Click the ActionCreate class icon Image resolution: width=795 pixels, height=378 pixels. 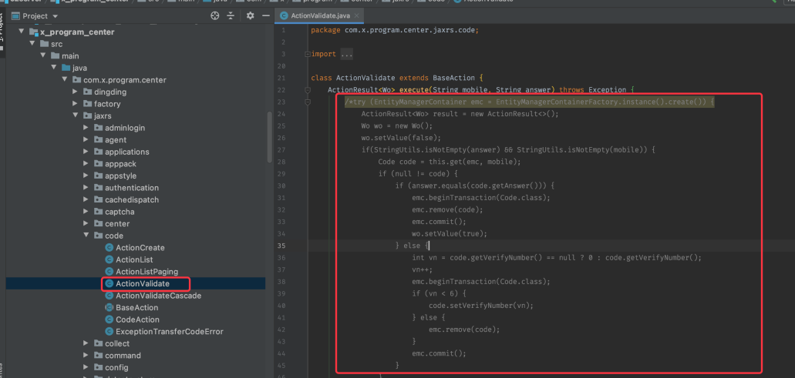pyautogui.click(x=109, y=248)
